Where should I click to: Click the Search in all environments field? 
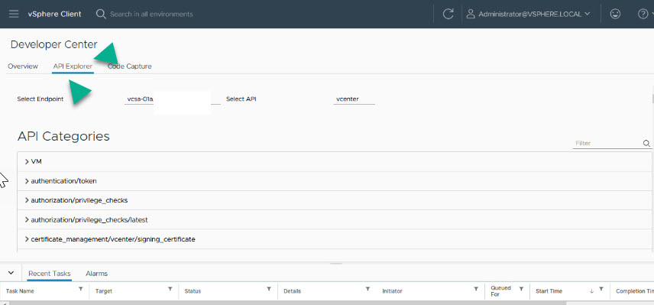(x=151, y=15)
